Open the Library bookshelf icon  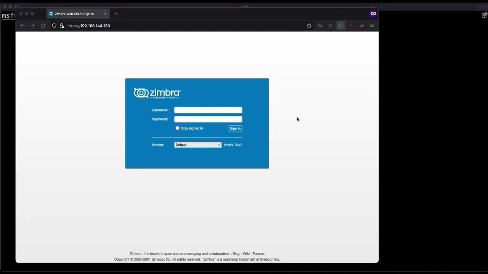[x=331, y=25]
